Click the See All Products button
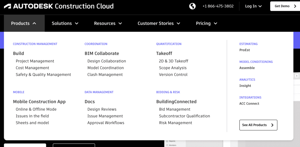 tap(258, 125)
